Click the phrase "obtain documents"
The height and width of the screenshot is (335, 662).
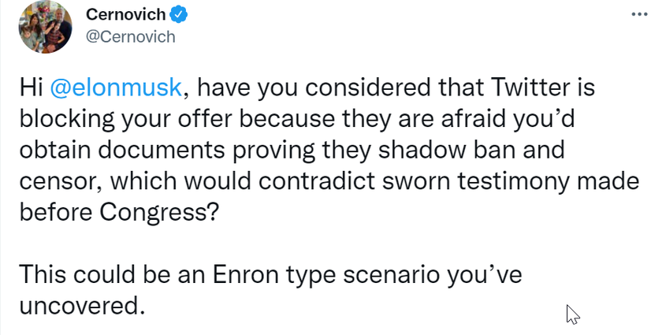(x=122, y=150)
